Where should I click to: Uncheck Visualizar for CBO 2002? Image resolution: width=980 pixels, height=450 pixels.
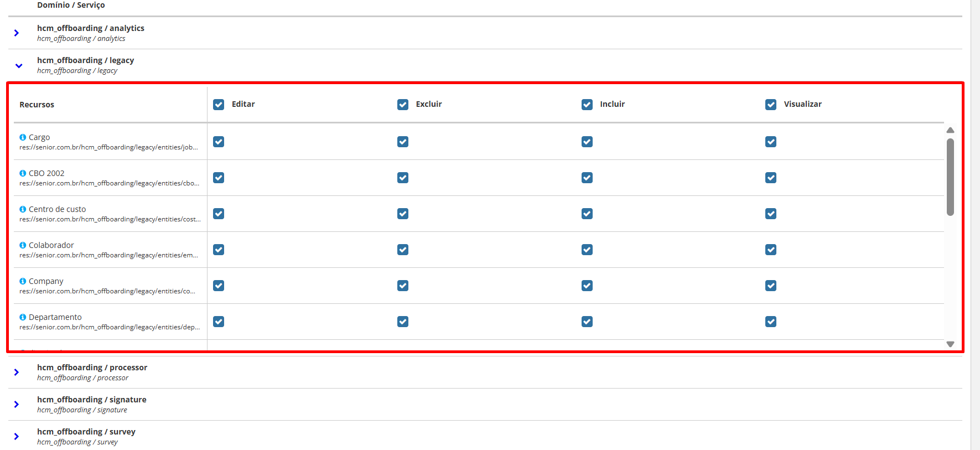point(771,178)
